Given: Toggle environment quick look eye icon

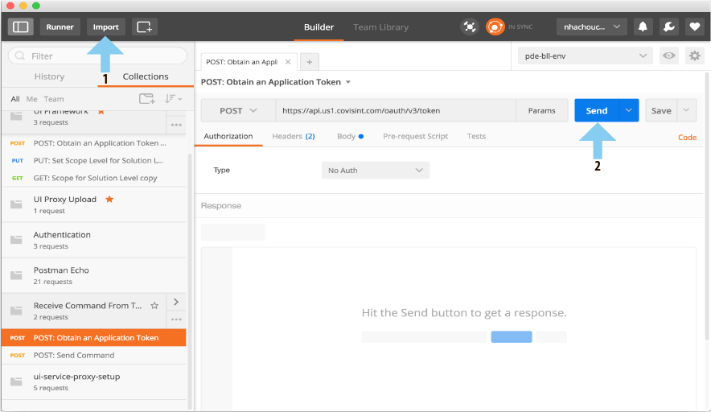Looking at the screenshot, I should click(668, 56).
